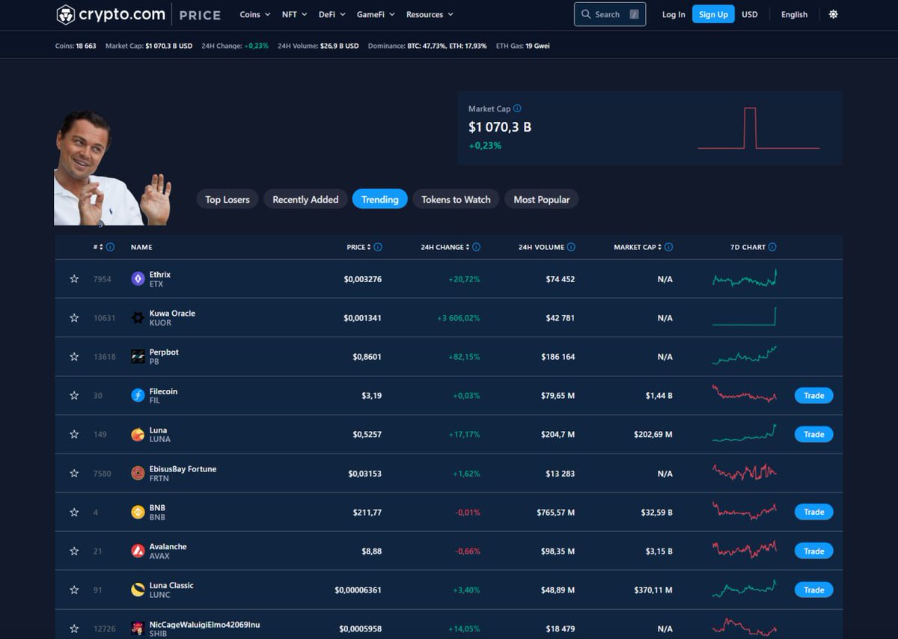The height and width of the screenshot is (639, 898).
Task: Click the crypto.com logo in header
Action: (111, 14)
